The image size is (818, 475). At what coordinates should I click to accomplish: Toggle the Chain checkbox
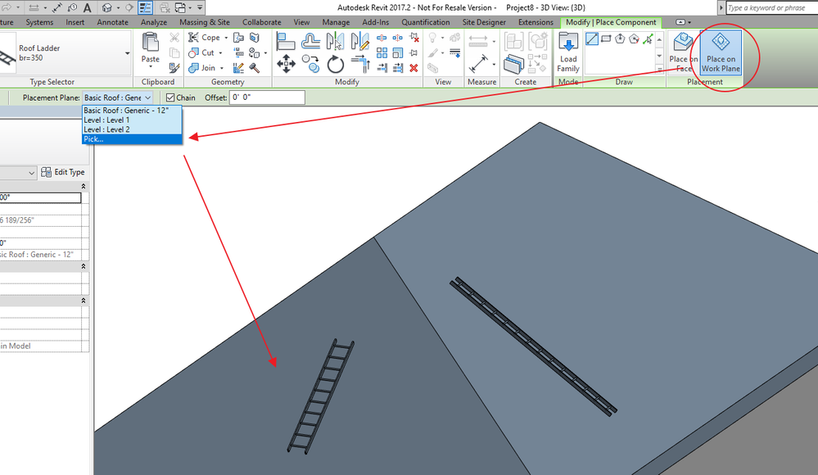click(x=170, y=97)
